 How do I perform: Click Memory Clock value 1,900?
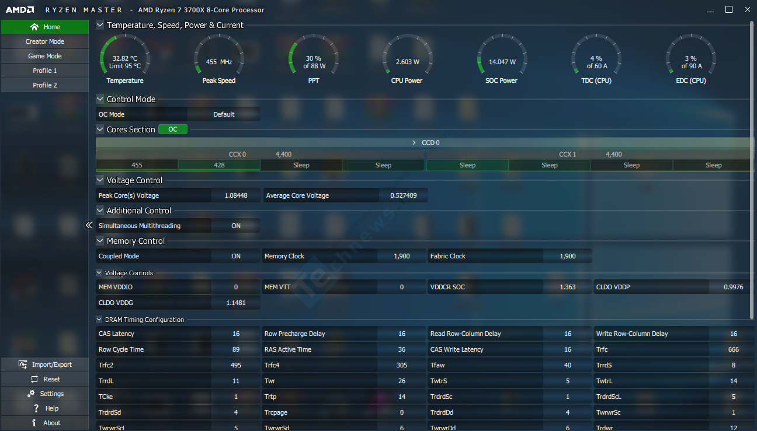tap(402, 256)
